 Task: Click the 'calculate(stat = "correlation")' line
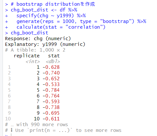tap(61, 27)
